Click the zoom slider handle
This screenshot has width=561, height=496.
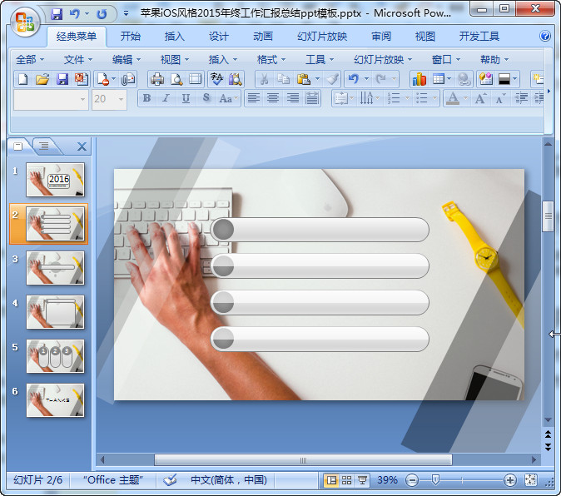tap(435, 479)
